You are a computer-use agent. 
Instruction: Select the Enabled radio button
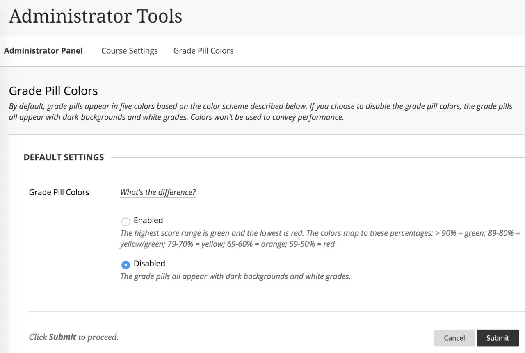point(126,222)
